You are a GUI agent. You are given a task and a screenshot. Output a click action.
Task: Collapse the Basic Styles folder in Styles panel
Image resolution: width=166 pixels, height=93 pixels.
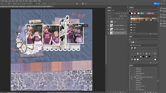pos(130,45)
